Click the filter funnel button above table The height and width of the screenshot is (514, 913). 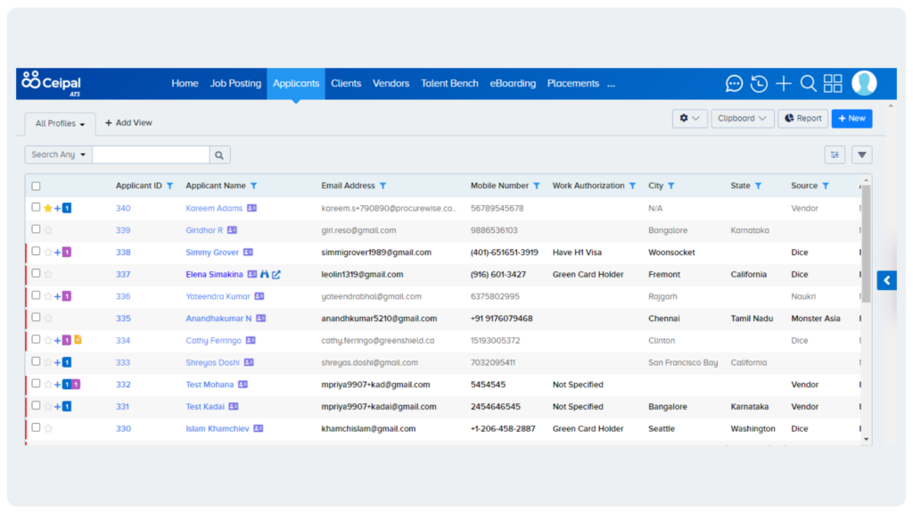[861, 154]
